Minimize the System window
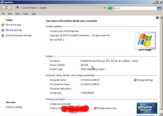The image size is (163, 116). point(154,2)
